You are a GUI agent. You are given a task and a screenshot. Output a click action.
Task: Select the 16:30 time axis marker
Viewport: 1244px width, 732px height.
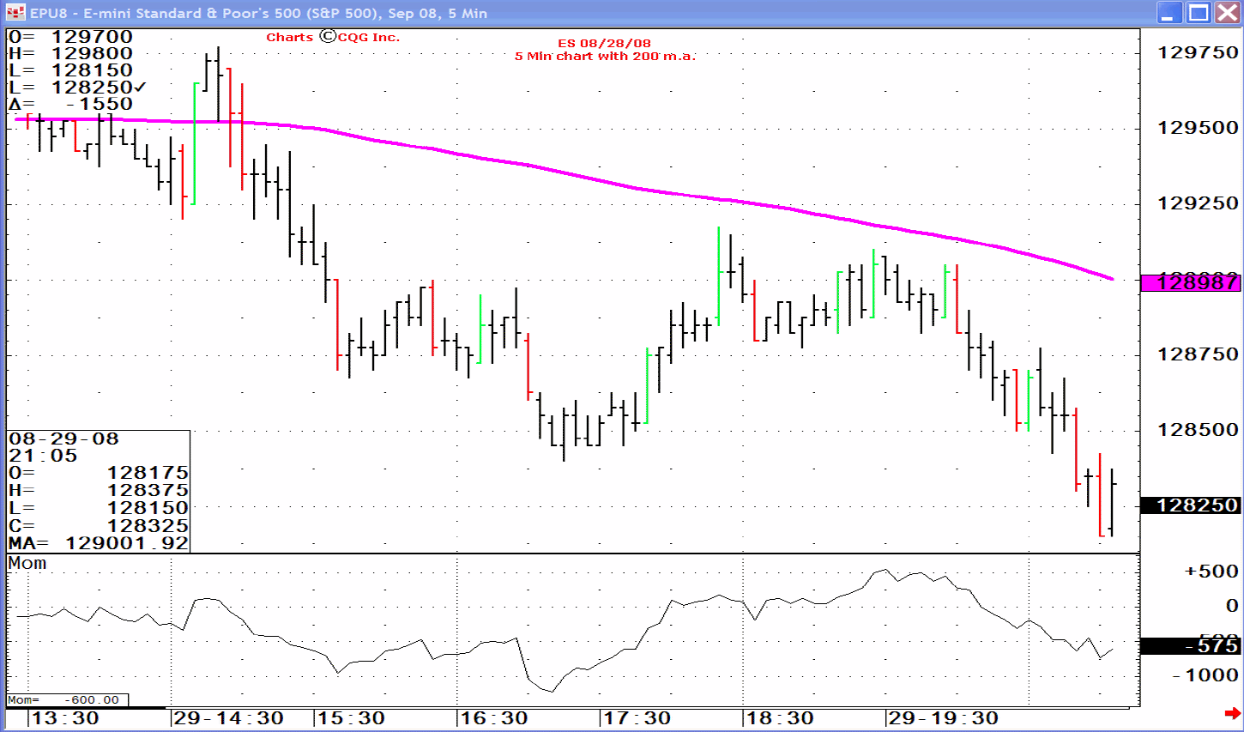(493, 718)
